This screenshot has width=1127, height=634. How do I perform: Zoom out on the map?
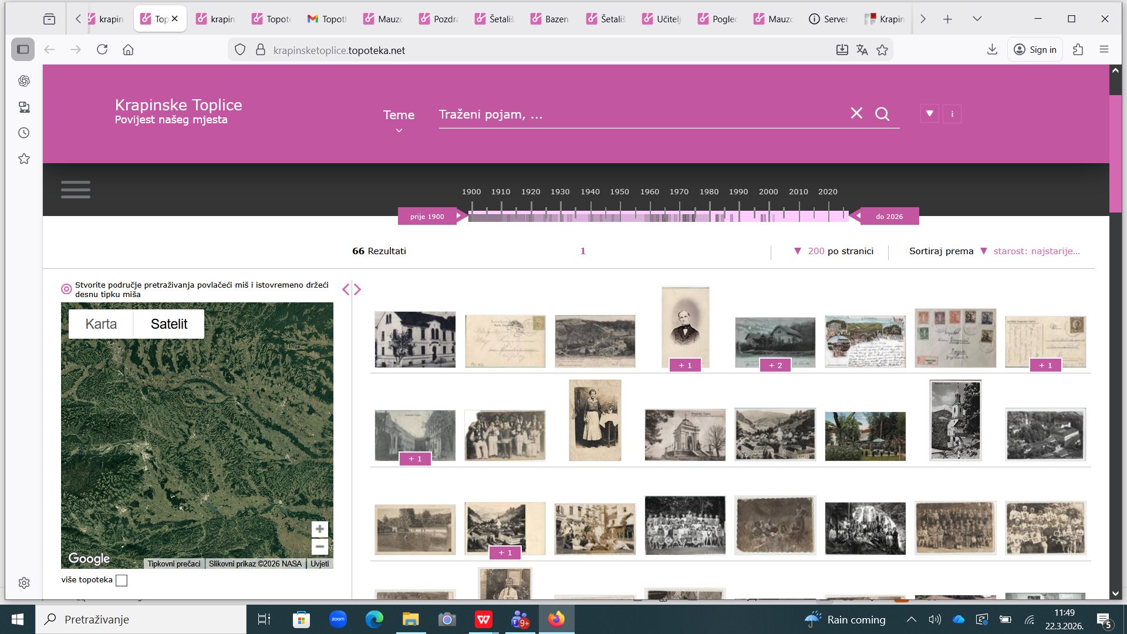click(319, 547)
